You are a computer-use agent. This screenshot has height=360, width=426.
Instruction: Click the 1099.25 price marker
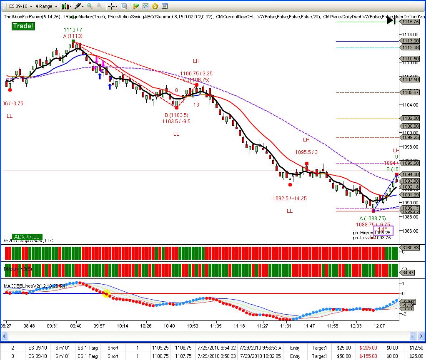tap(410, 137)
